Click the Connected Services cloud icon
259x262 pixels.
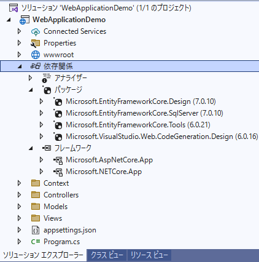[36, 31]
